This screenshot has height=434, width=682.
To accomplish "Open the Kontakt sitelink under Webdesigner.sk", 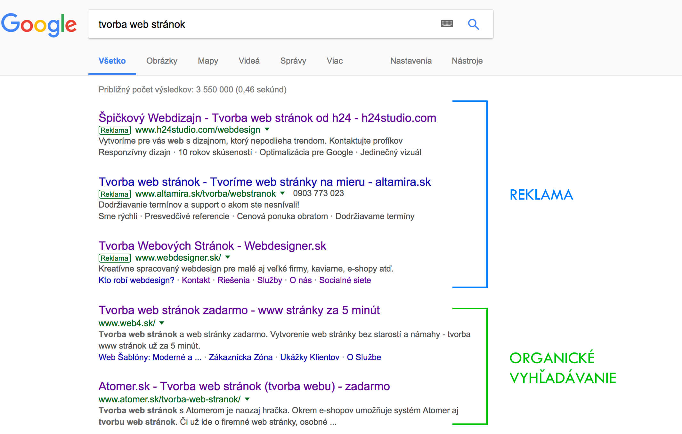I will click(x=196, y=280).
